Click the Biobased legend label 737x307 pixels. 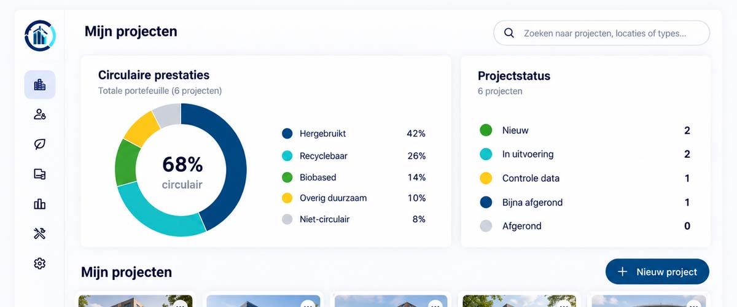tap(318, 177)
